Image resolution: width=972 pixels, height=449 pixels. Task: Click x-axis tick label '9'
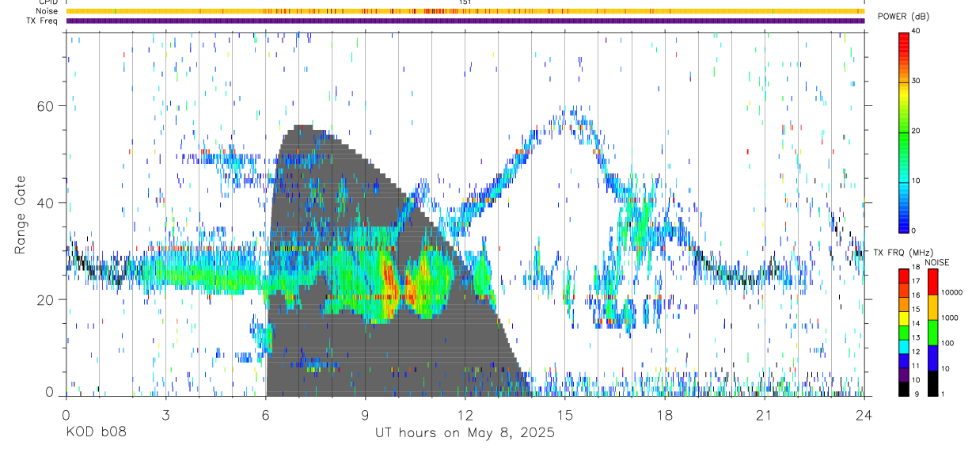365,414
